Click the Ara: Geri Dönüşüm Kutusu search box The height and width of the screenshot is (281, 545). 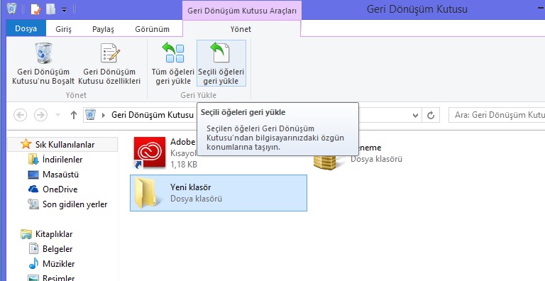pyautogui.click(x=497, y=115)
